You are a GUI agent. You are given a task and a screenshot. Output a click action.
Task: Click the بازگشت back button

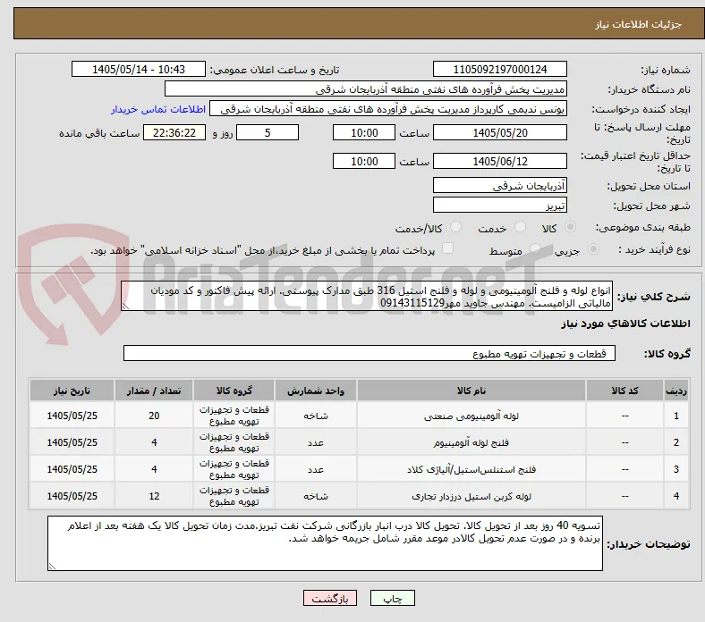coord(330,598)
